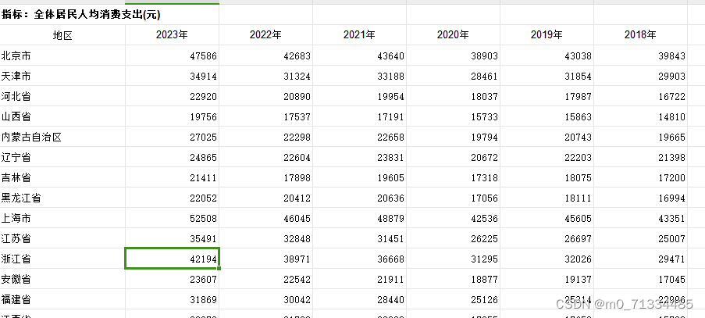
Task: Select the 2023年 column header cell
Action: [173, 34]
